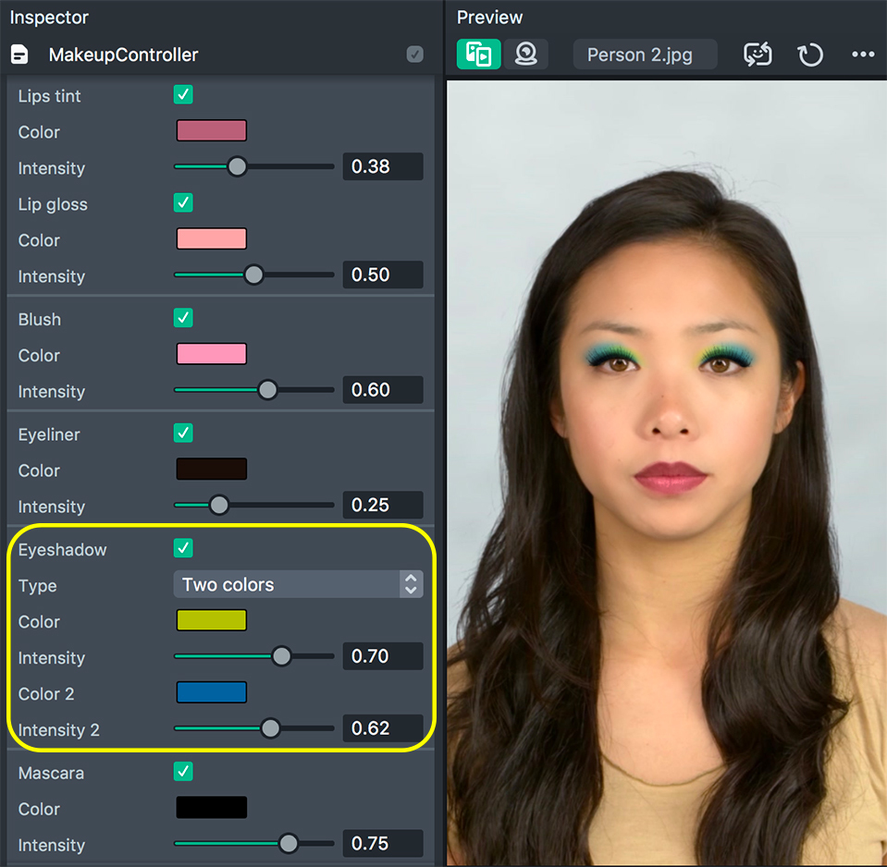
Task: Switch preview to webcam input
Action: click(x=526, y=55)
